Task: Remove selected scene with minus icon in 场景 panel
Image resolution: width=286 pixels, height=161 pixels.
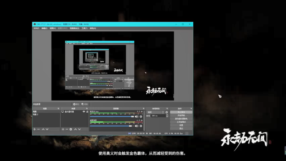Action: [39, 129]
